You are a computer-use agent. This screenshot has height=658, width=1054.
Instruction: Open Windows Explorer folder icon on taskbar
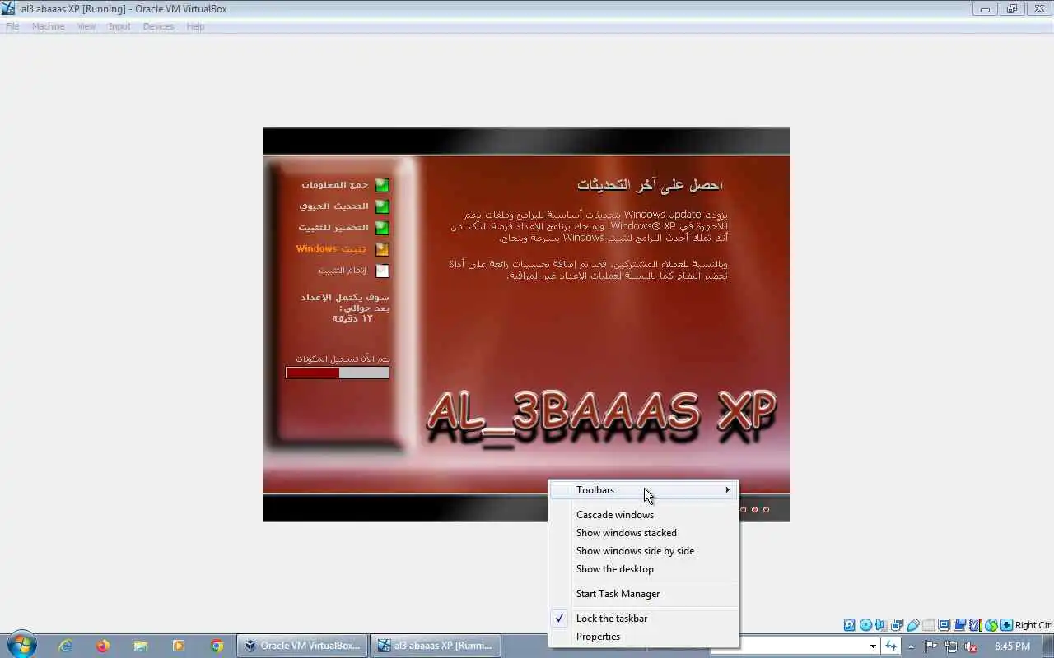tap(141, 646)
